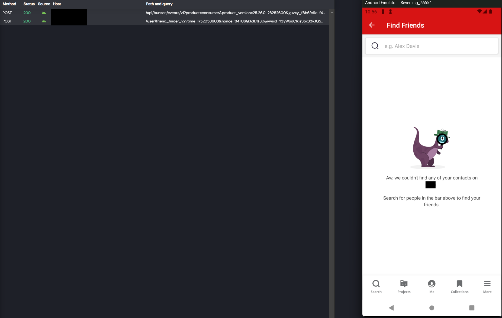
Task: Open the Search tab in bottom navigation
Action: tap(376, 287)
